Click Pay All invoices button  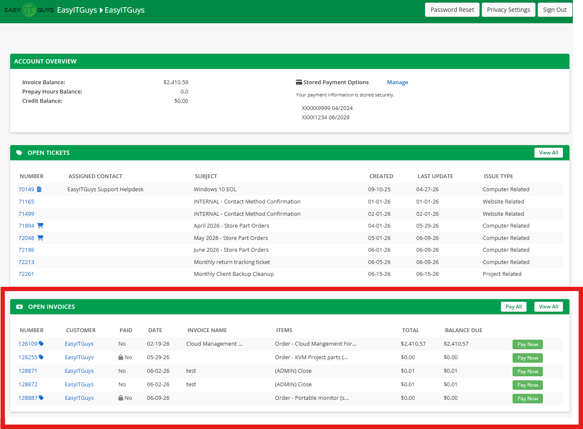(x=514, y=307)
